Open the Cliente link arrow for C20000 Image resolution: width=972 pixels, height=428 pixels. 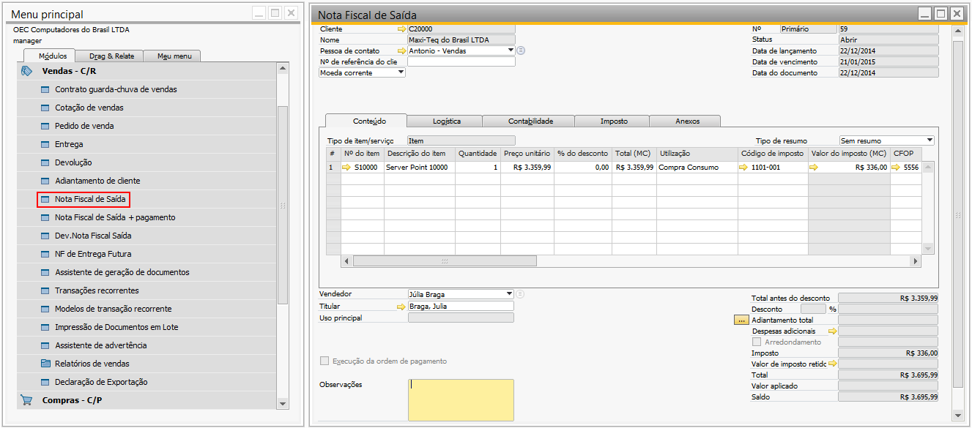(x=401, y=29)
